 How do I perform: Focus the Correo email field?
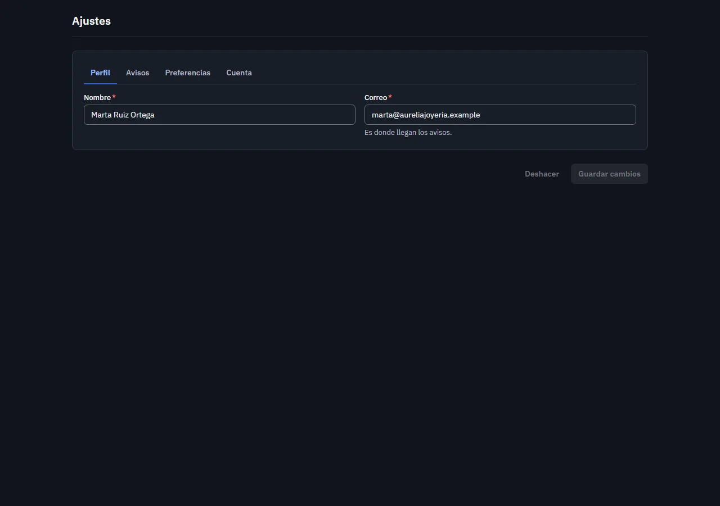(x=500, y=115)
